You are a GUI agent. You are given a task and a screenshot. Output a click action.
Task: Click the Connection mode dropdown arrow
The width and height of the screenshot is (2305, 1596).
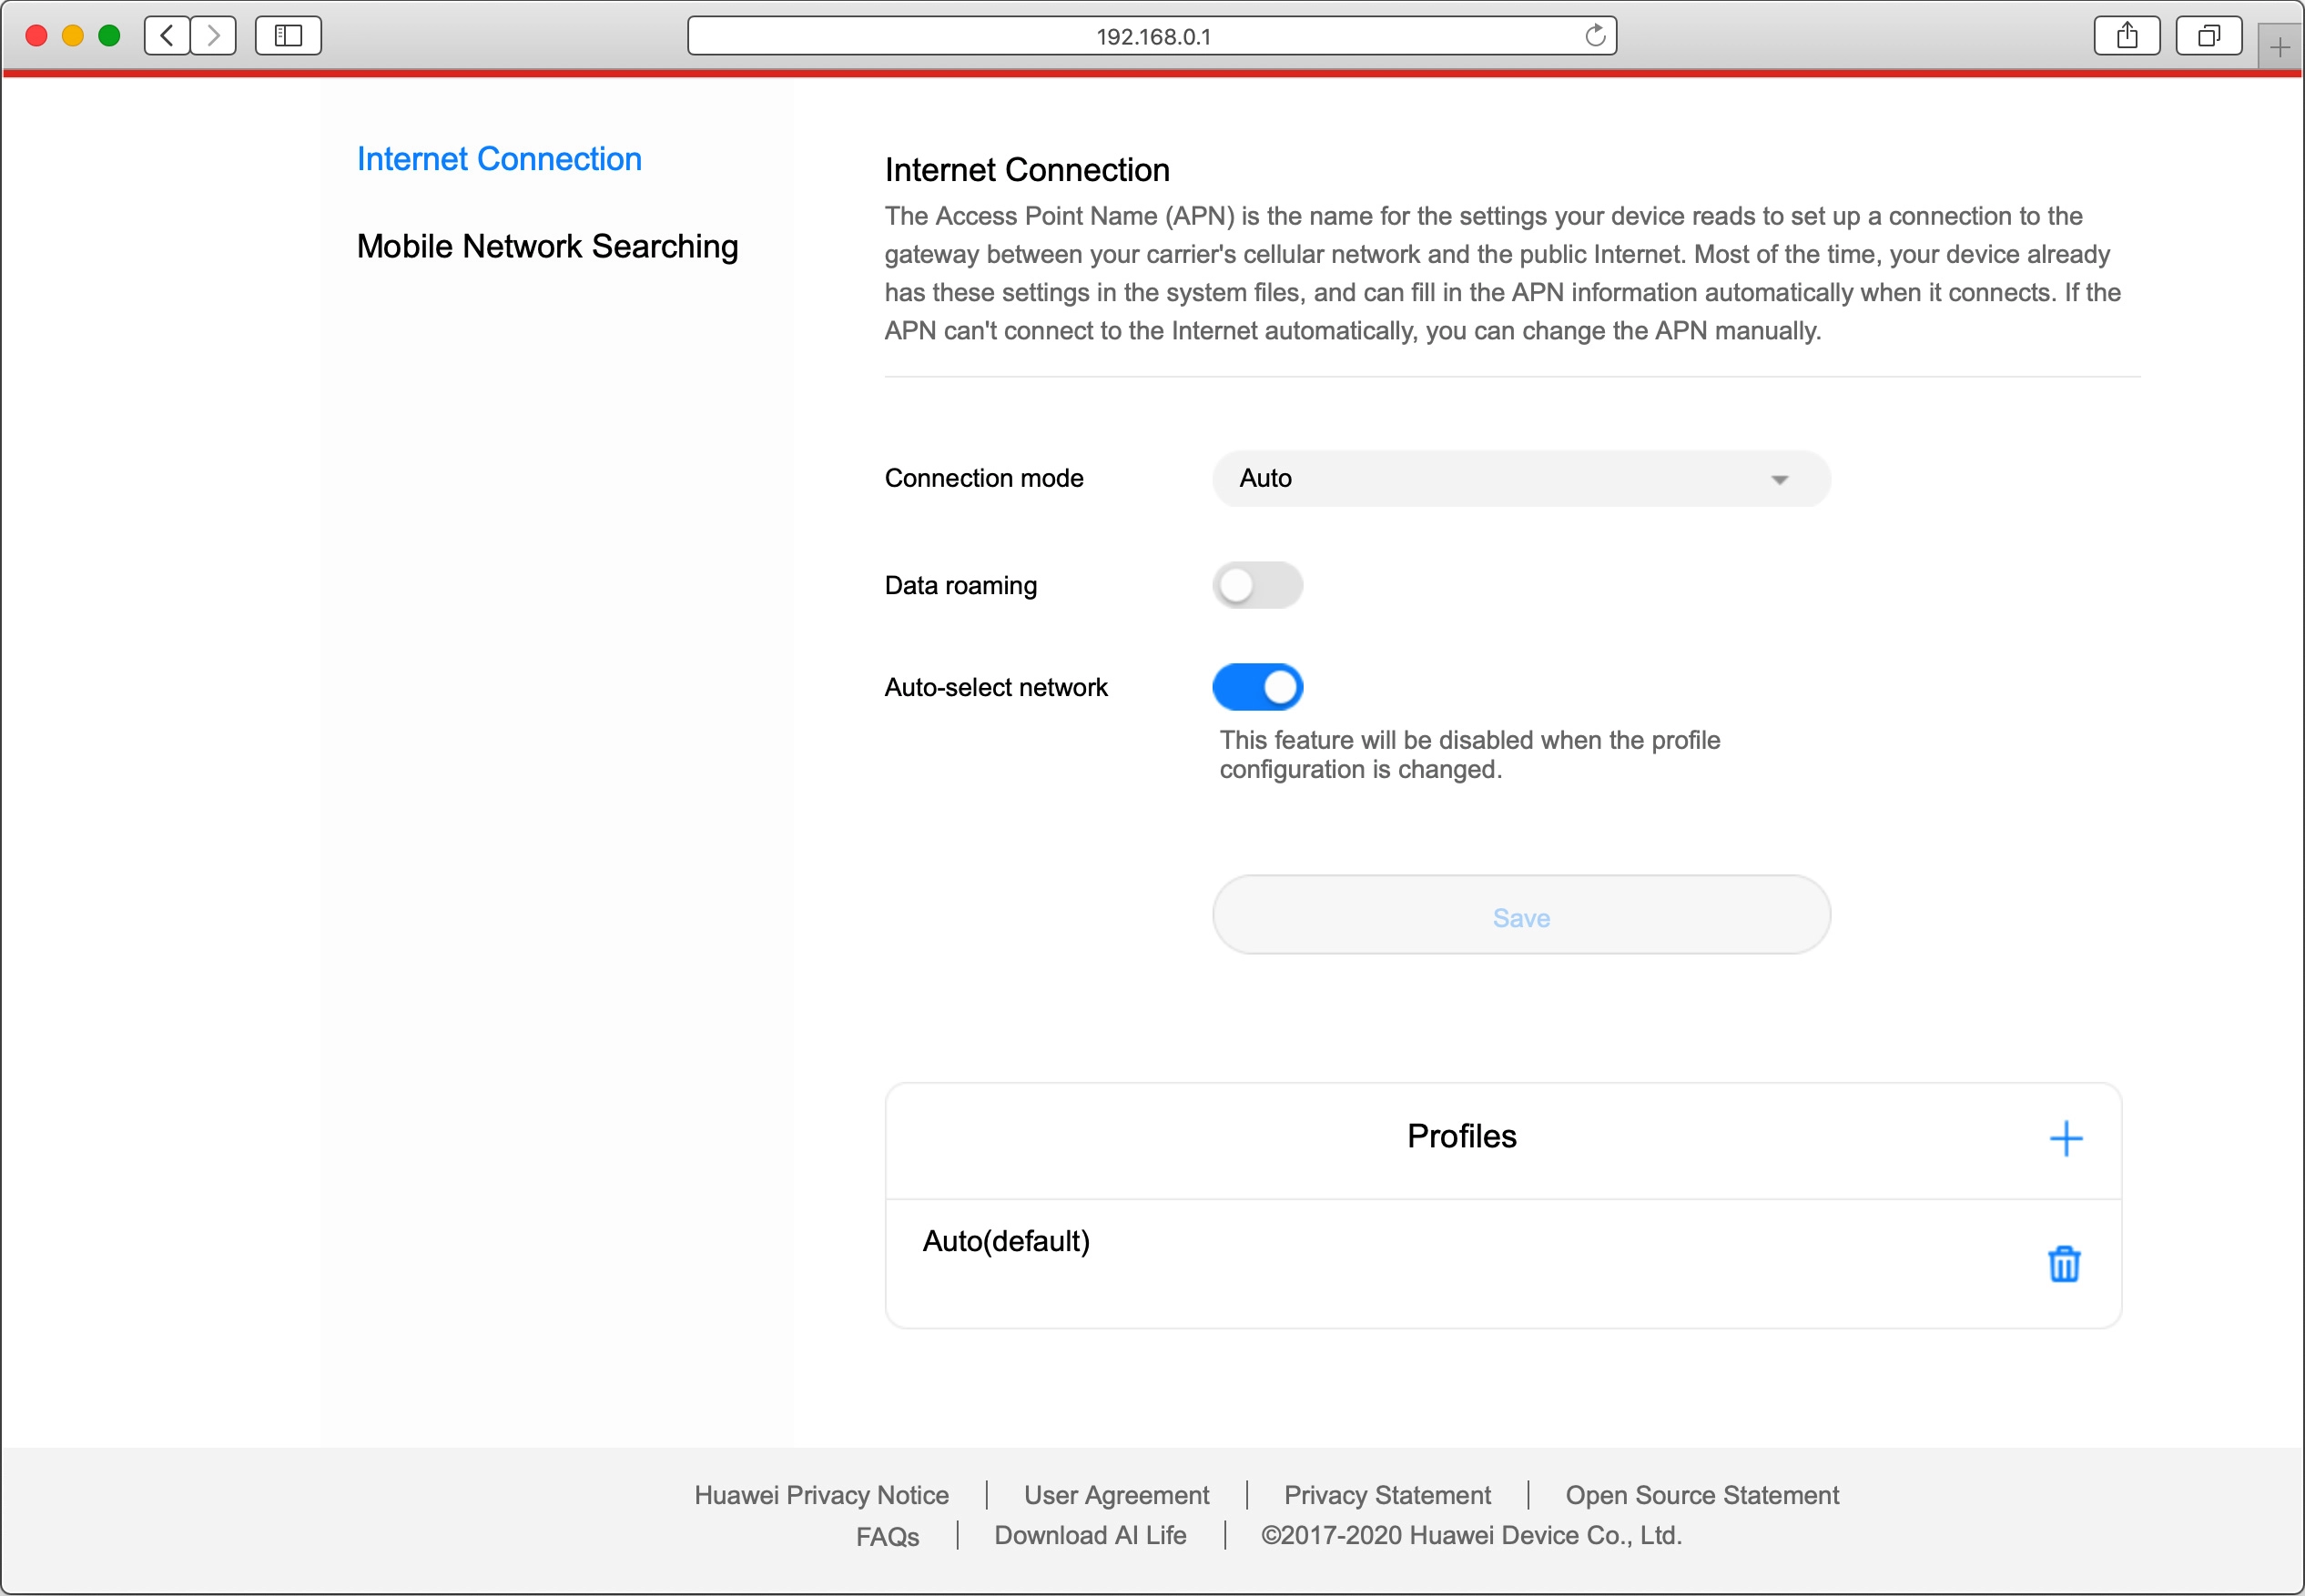pyautogui.click(x=1779, y=480)
